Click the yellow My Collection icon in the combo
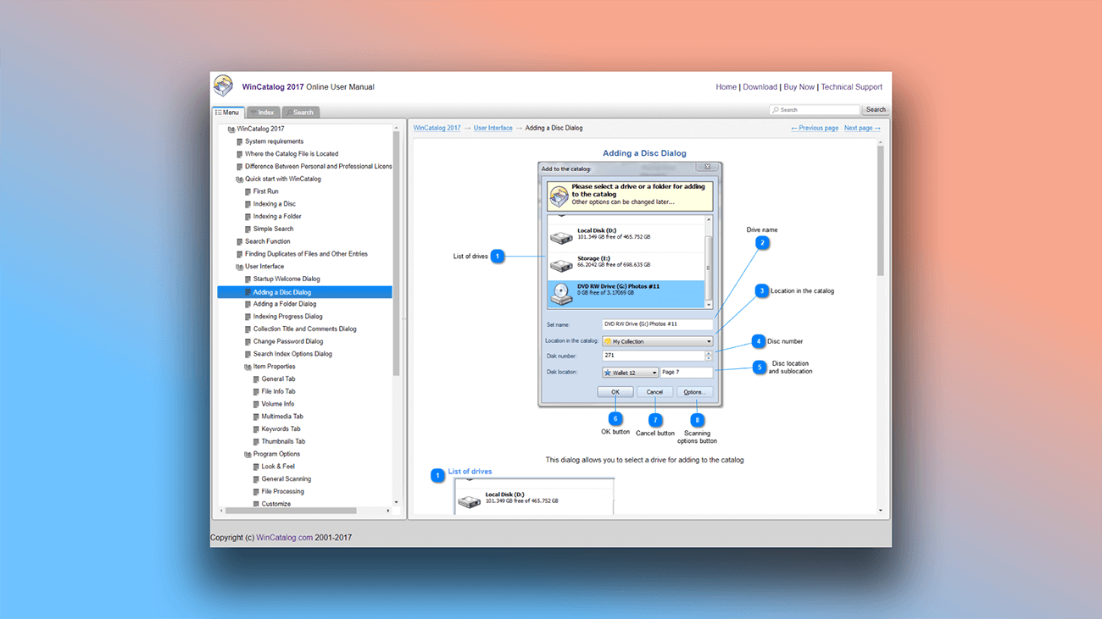The width and height of the screenshot is (1102, 619). click(608, 340)
